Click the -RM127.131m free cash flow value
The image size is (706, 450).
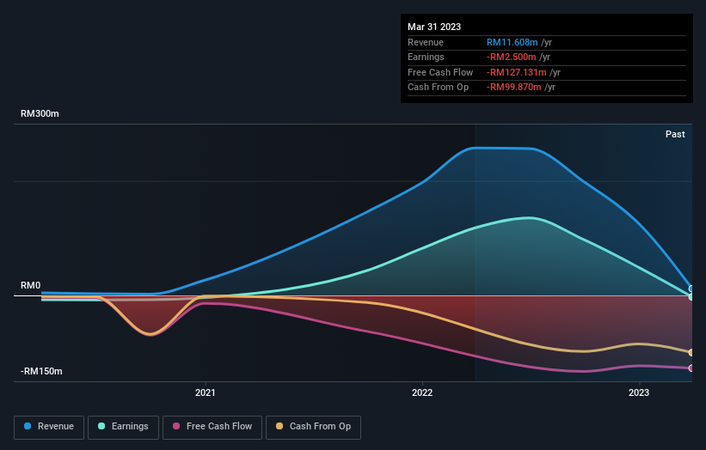tap(517, 72)
